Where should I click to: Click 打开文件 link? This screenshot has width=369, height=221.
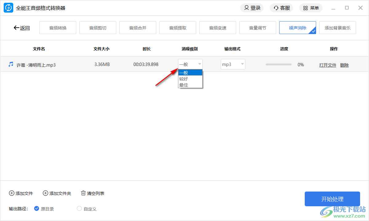[x=328, y=65]
